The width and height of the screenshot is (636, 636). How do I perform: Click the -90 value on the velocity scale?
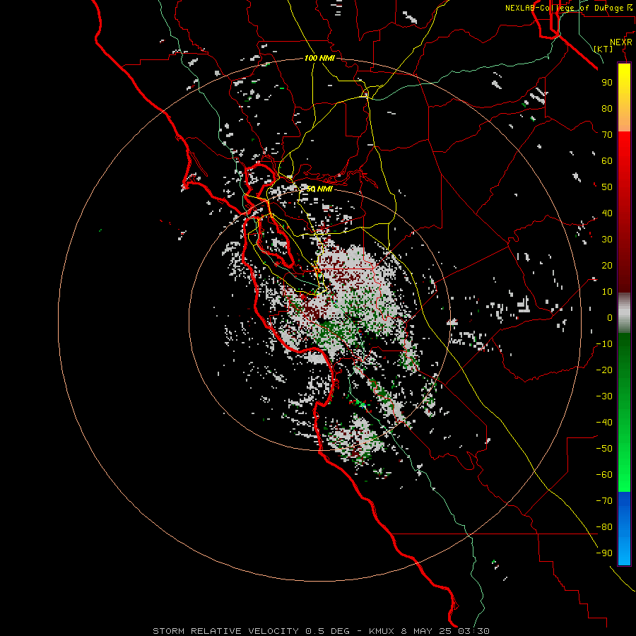(x=604, y=553)
